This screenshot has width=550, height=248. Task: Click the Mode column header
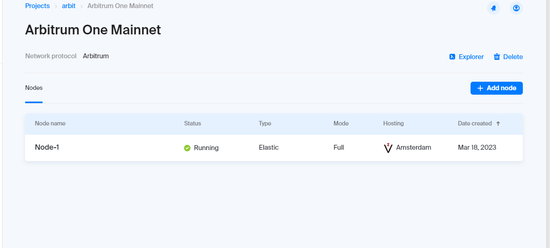click(341, 123)
